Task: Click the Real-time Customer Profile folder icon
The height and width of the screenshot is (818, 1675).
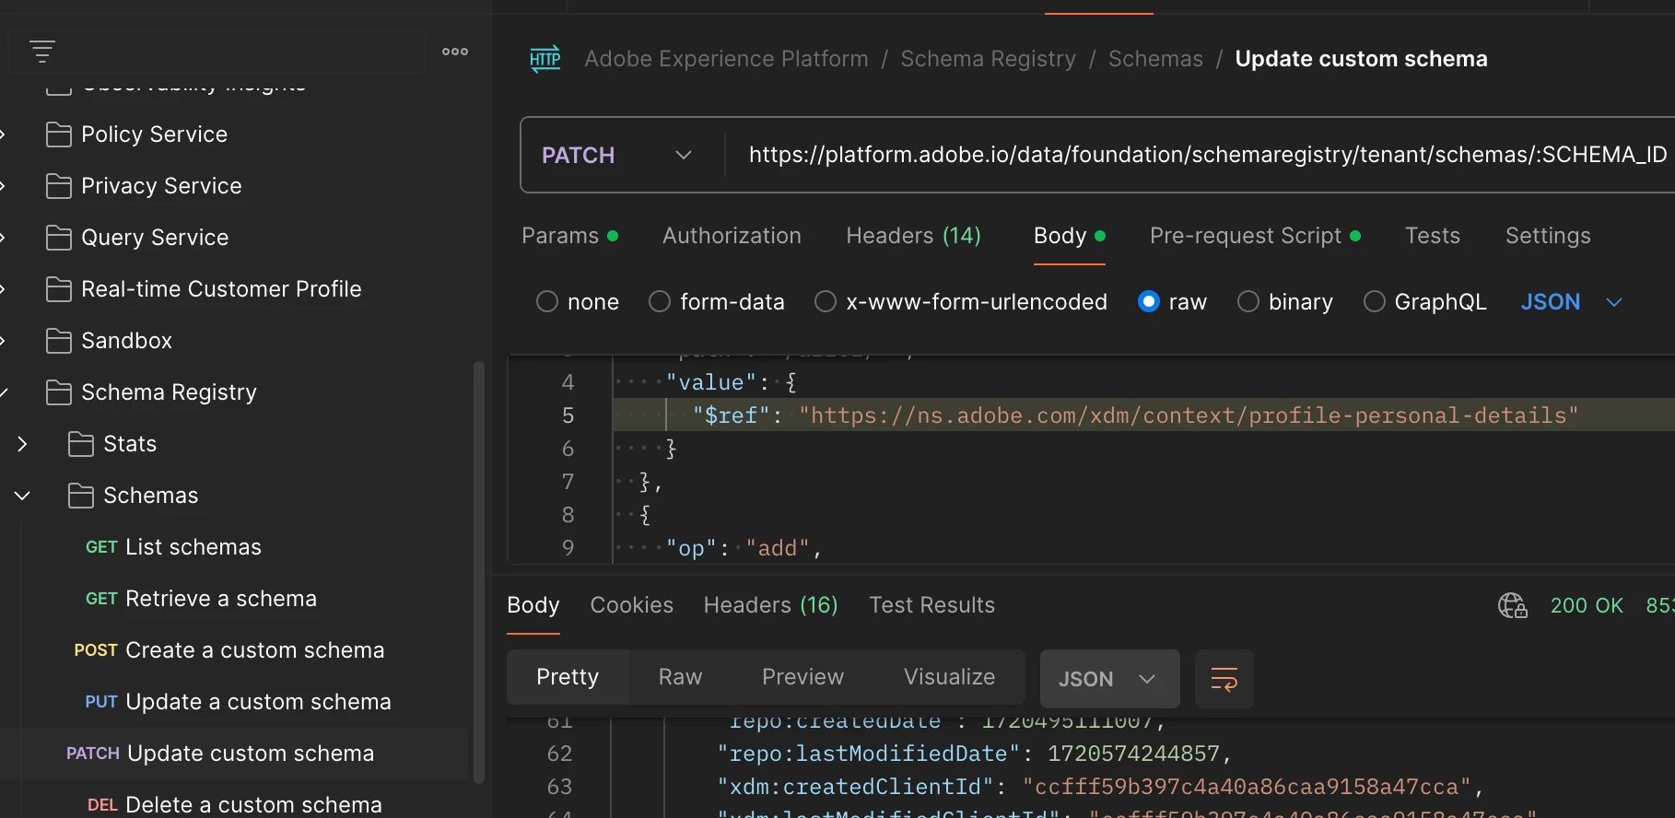Action: coord(59,289)
